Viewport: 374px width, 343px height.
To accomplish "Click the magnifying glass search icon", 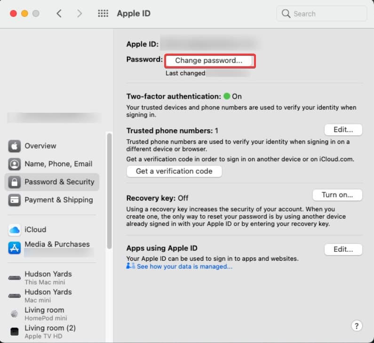I will tap(286, 14).
